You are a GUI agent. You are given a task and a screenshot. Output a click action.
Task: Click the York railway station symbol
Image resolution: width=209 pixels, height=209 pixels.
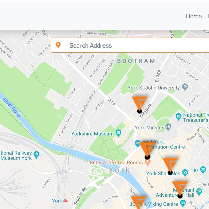65,201
